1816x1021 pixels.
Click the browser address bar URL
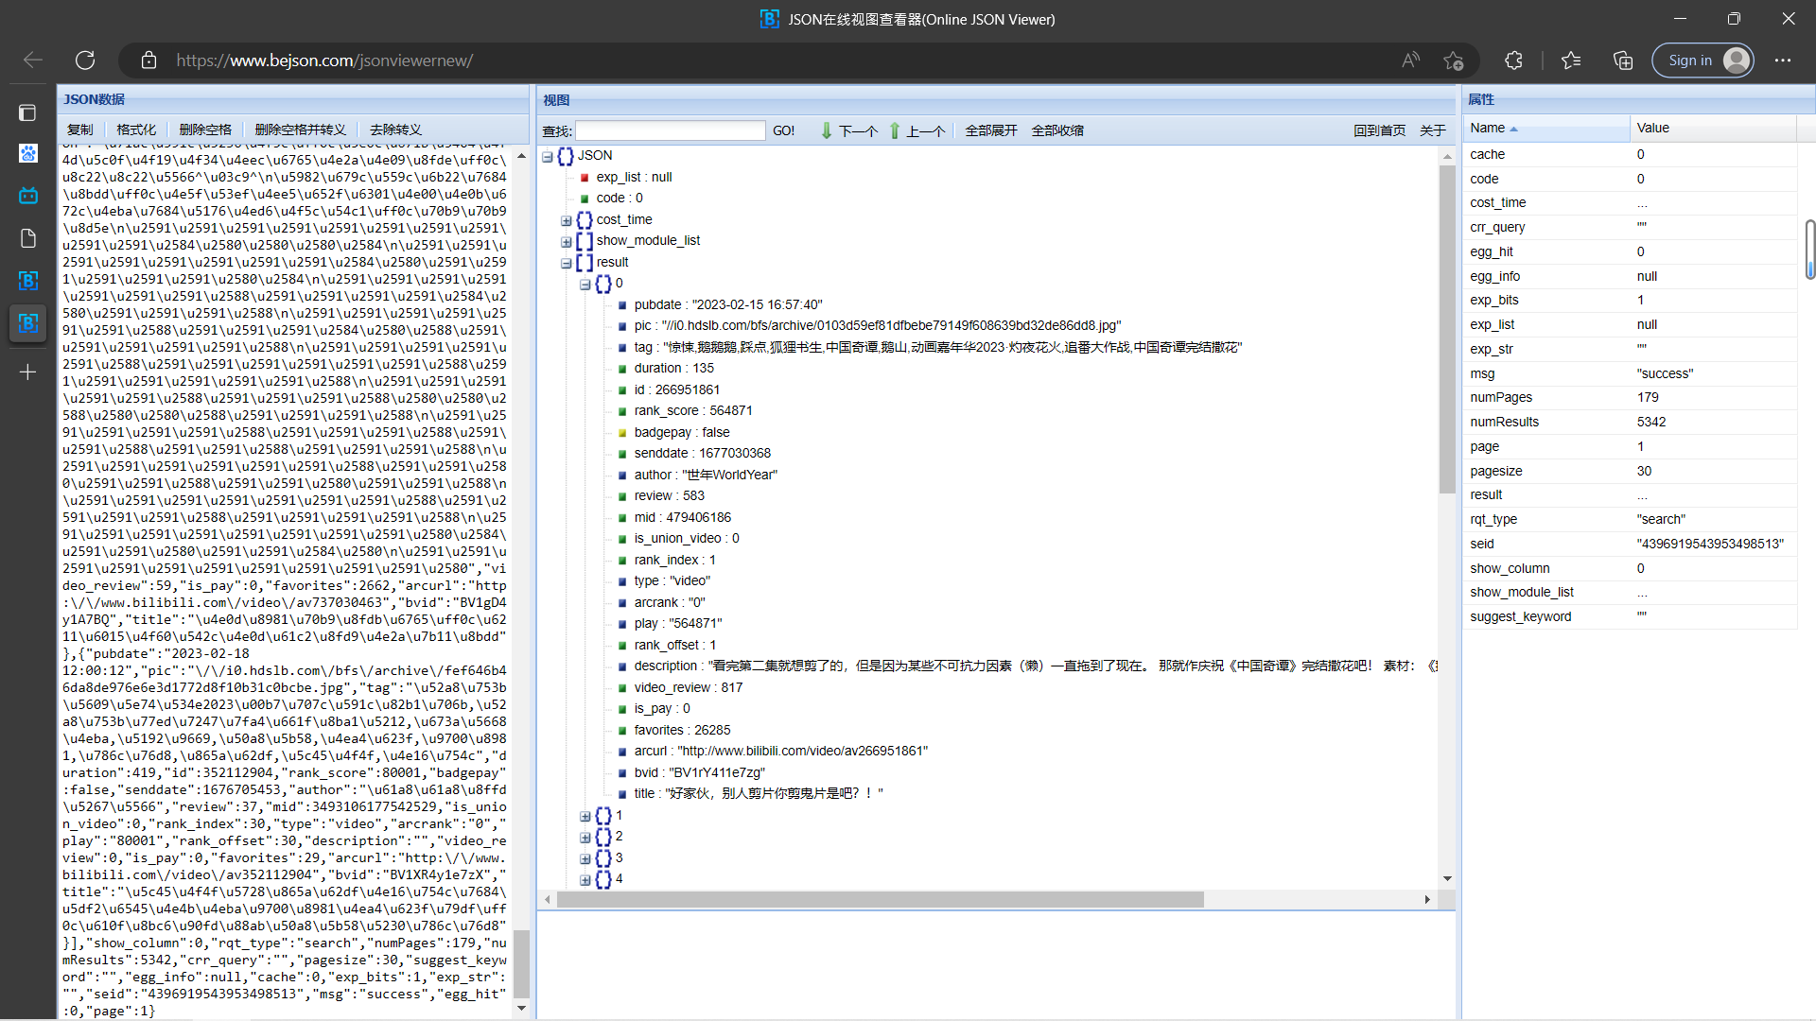(324, 61)
